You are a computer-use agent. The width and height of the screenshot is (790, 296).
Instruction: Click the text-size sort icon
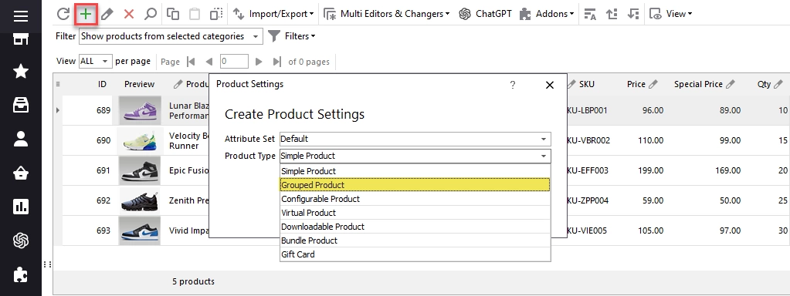[x=590, y=14]
